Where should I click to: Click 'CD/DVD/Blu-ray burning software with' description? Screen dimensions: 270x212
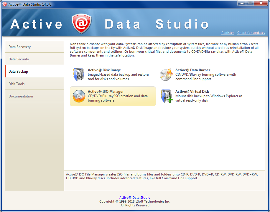[x=206, y=74]
